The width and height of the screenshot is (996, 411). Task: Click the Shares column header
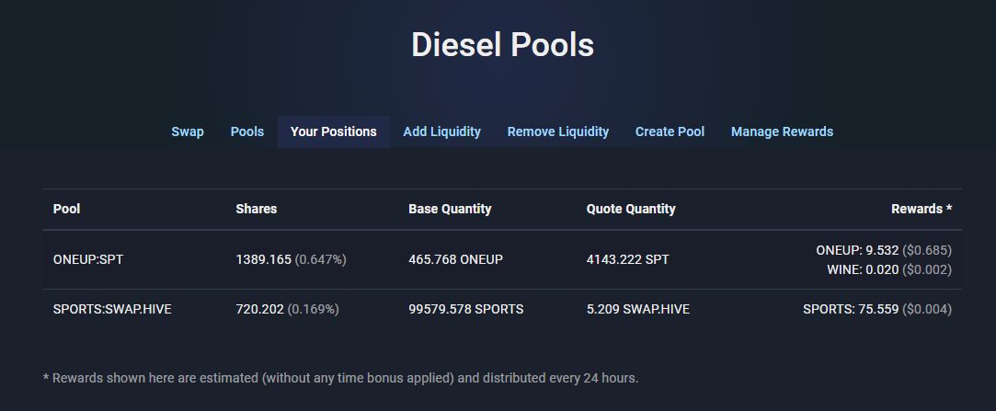256,209
